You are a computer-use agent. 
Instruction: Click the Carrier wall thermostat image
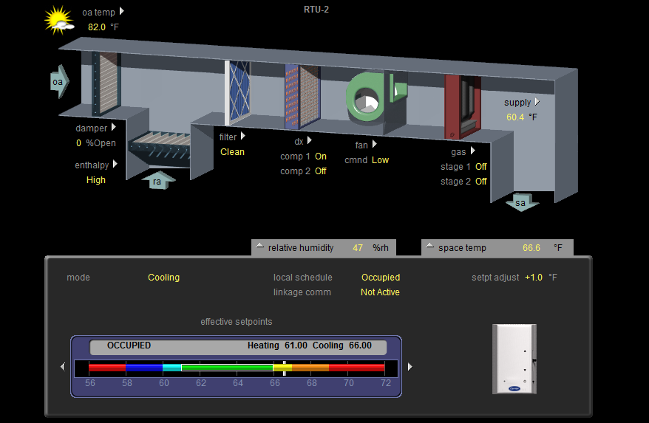[514, 359]
